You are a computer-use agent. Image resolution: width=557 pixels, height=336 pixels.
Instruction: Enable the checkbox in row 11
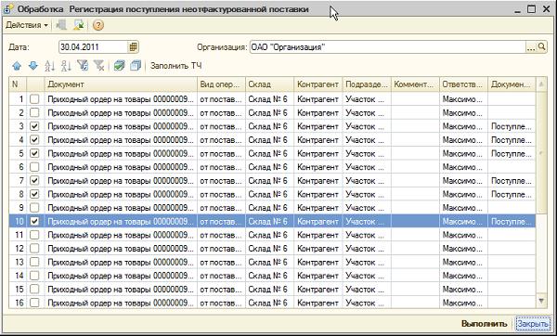34,235
